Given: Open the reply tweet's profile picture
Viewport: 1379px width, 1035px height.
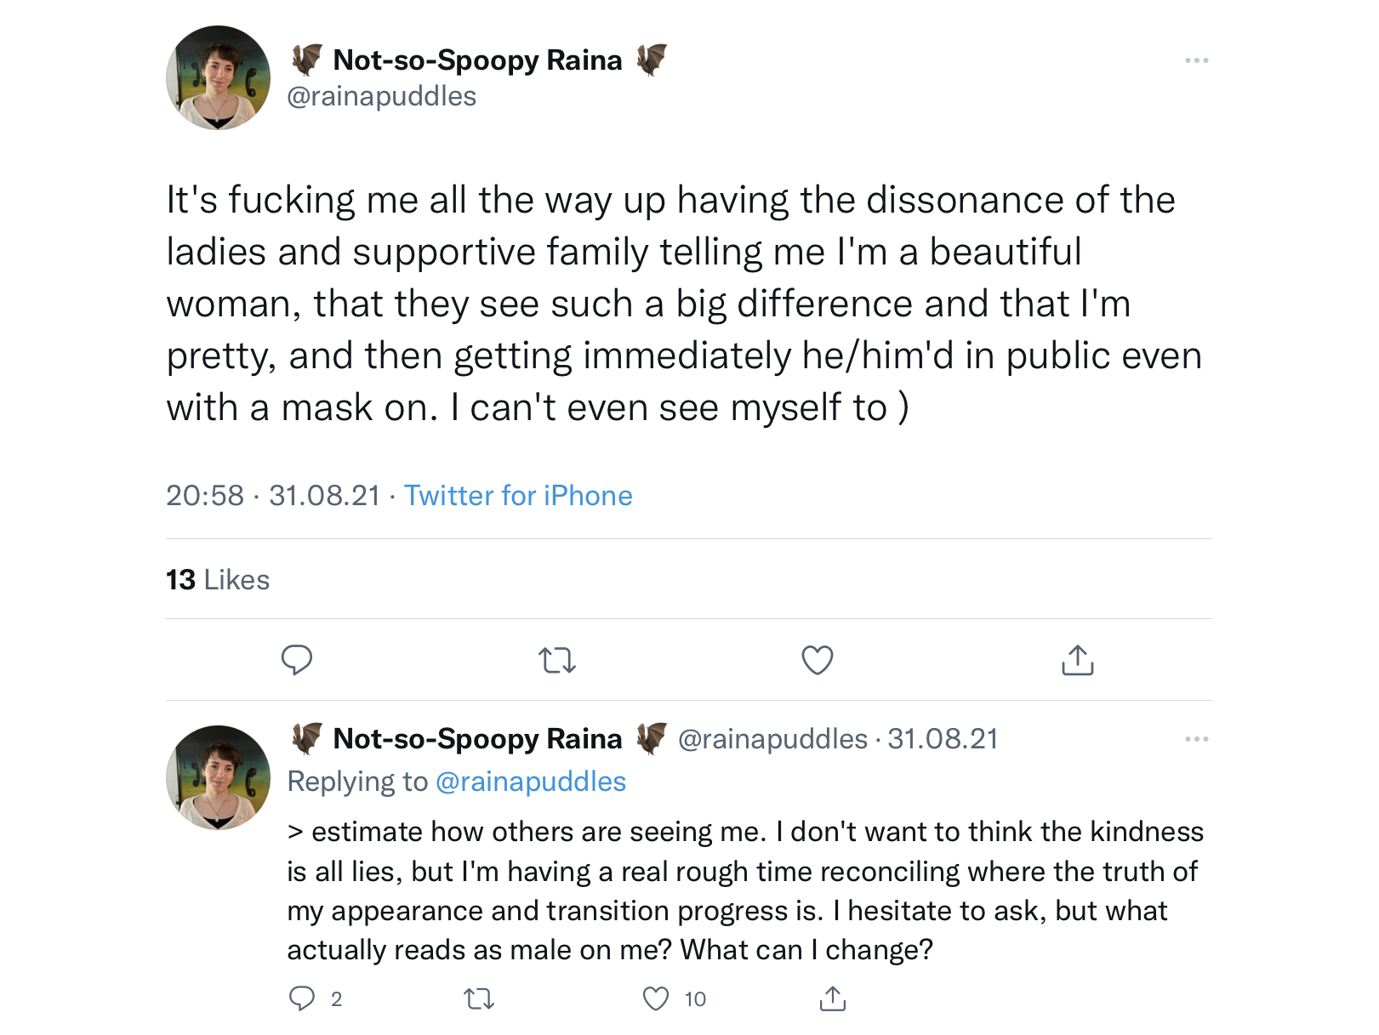Looking at the screenshot, I should (x=218, y=777).
